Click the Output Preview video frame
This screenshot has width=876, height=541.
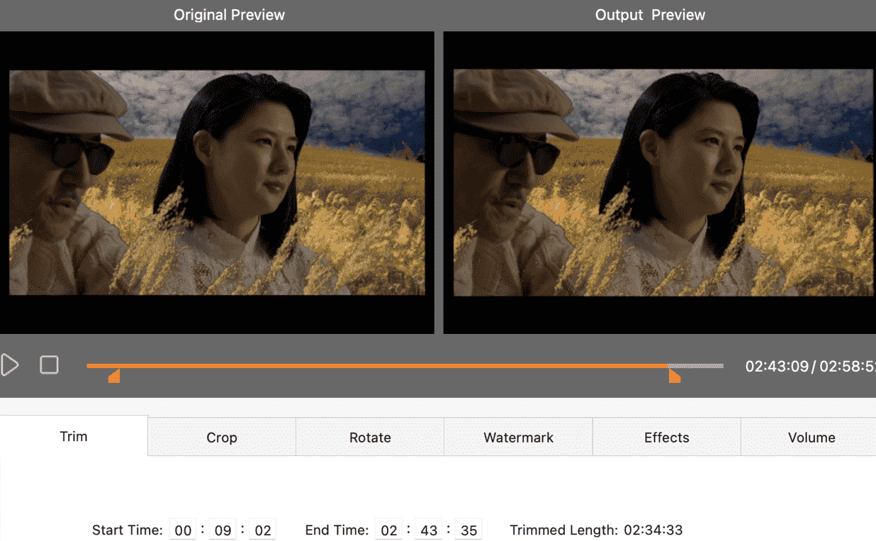coord(663,182)
